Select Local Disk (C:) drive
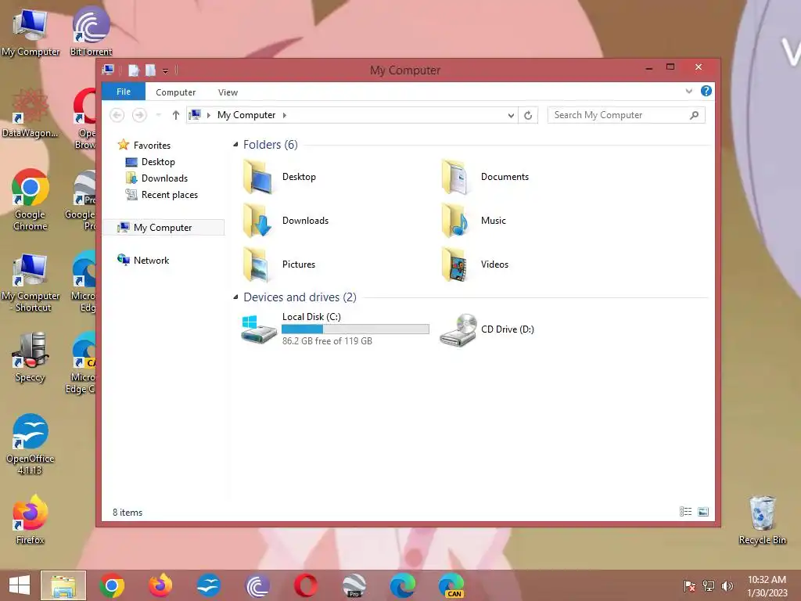Viewport: 801px width, 601px height. [335, 329]
